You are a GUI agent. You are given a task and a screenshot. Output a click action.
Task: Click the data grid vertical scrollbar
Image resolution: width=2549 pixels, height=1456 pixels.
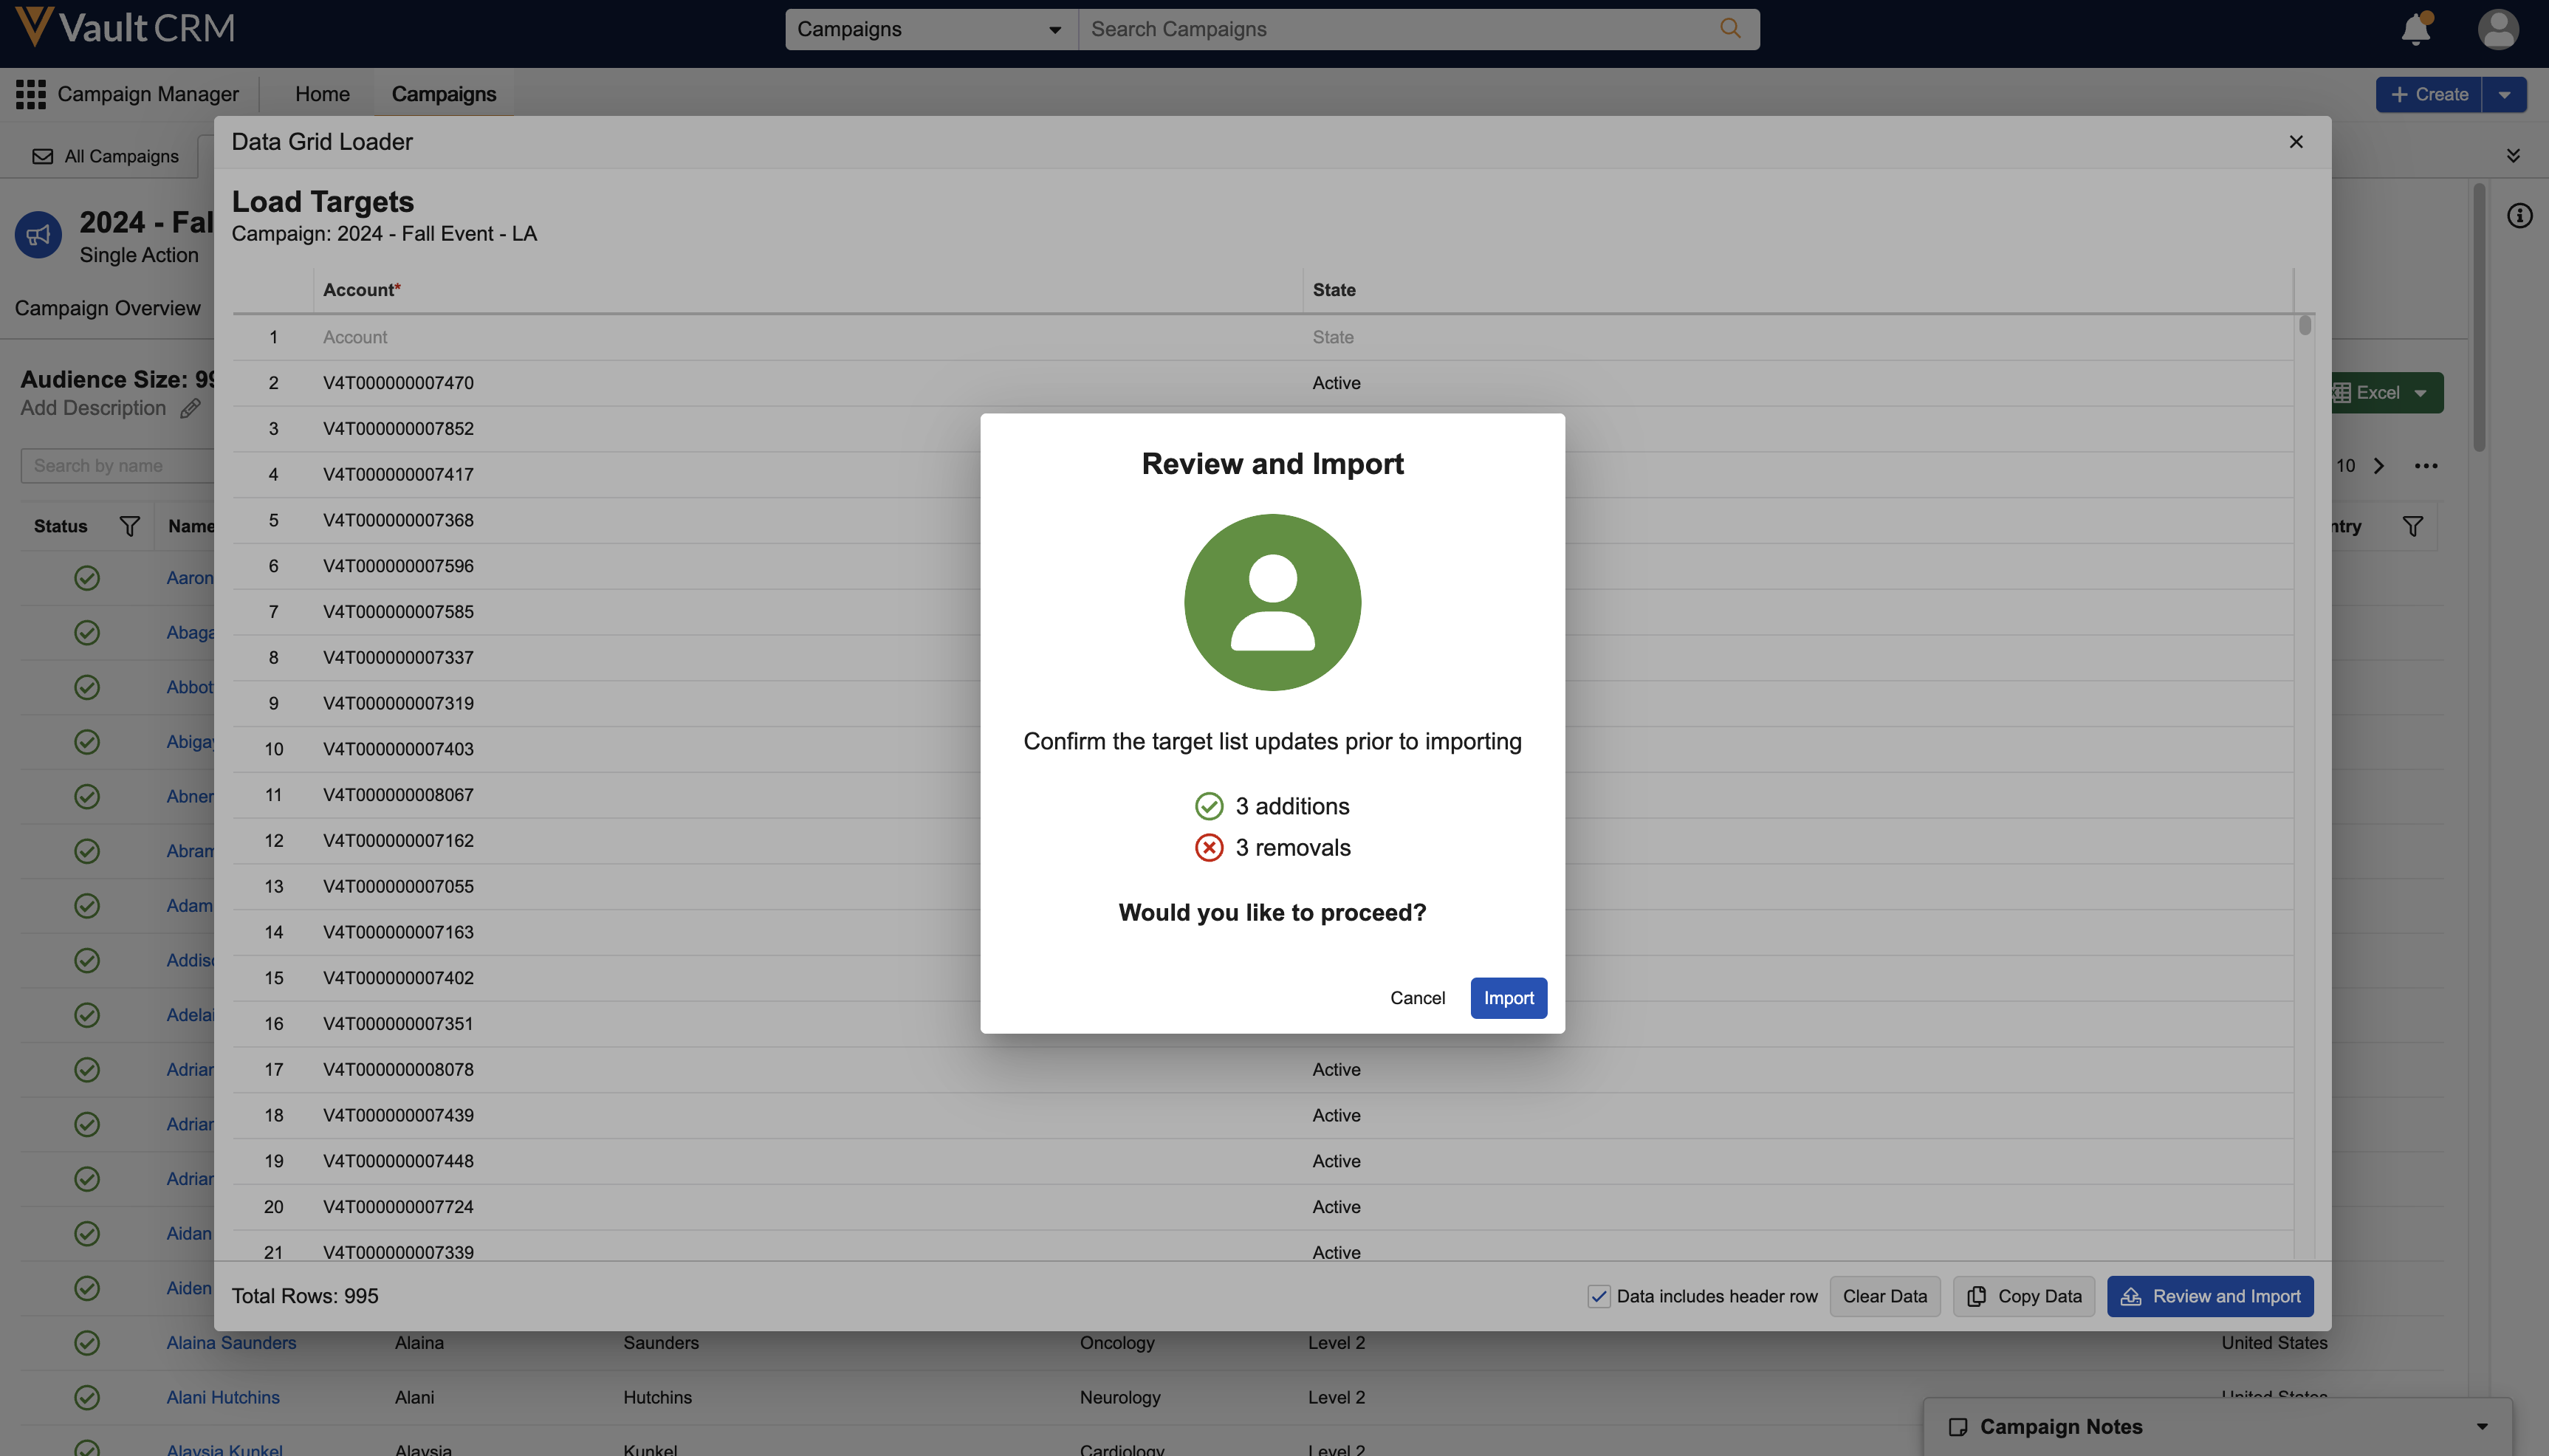click(2305, 326)
